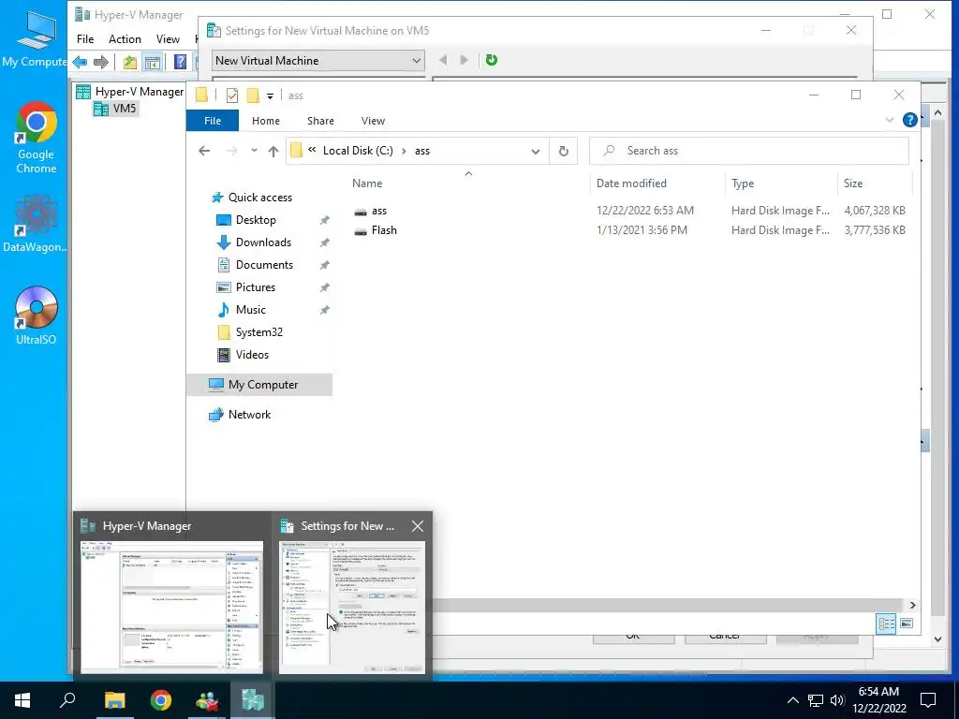959x719 pixels.
Task: Click Hyper-V Manager icon on taskbar
Action: point(253,700)
